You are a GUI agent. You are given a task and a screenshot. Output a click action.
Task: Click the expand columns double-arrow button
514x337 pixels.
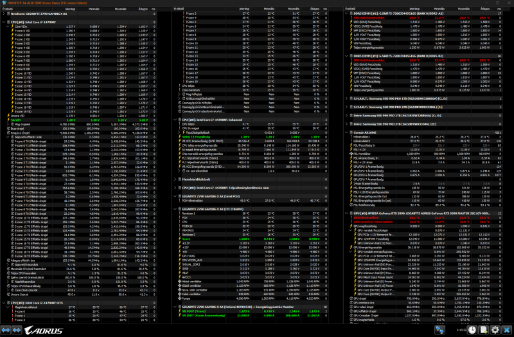coord(6,330)
